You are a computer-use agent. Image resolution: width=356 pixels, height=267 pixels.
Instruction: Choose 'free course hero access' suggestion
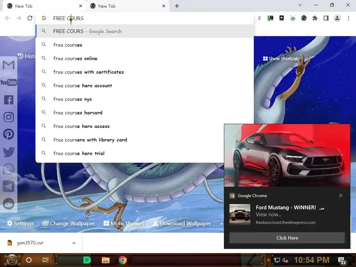click(x=130, y=126)
